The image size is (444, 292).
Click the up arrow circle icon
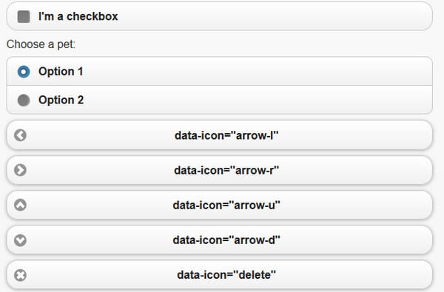tap(20, 205)
